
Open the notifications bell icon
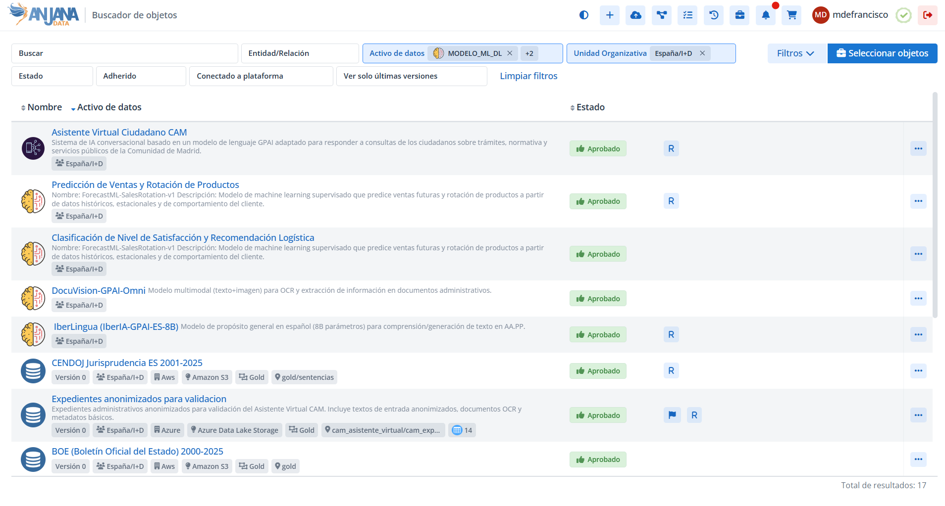point(765,15)
